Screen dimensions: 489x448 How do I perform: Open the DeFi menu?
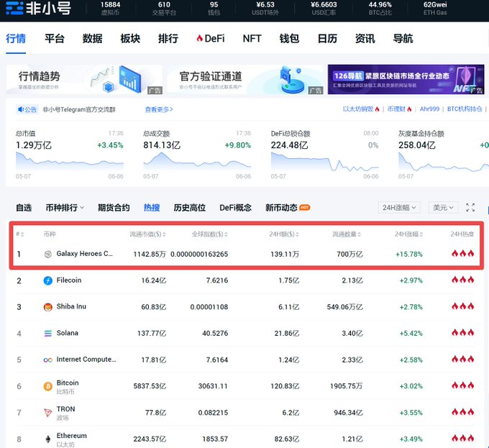[x=211, y=39]
